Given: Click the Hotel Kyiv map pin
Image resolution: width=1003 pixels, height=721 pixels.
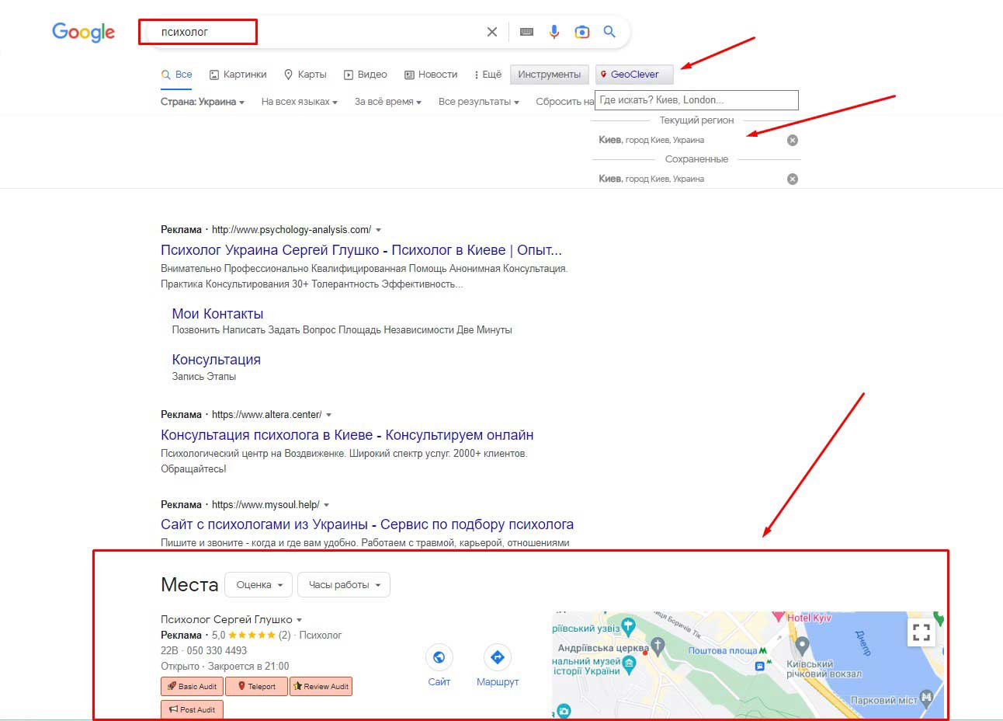Looking at the screenshot, I should 778,616.
